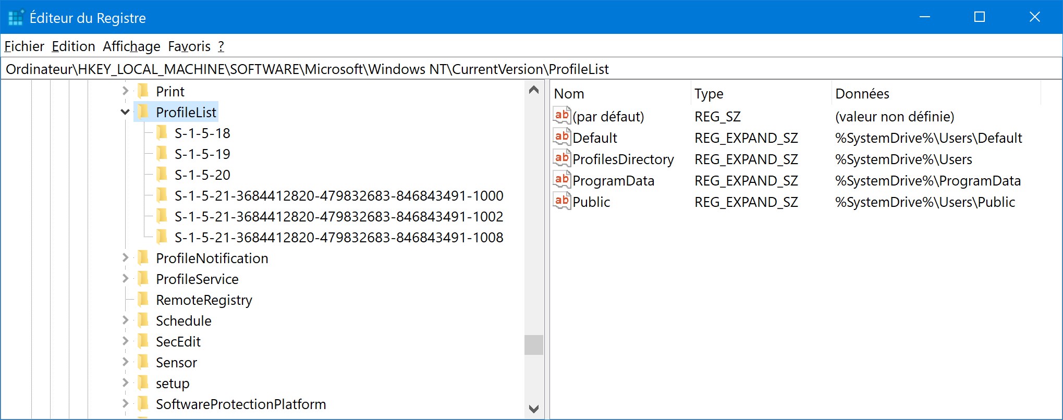Click the string icon of Default value
The height and width of the screenshot is (420, 1063).
(562, 137)
